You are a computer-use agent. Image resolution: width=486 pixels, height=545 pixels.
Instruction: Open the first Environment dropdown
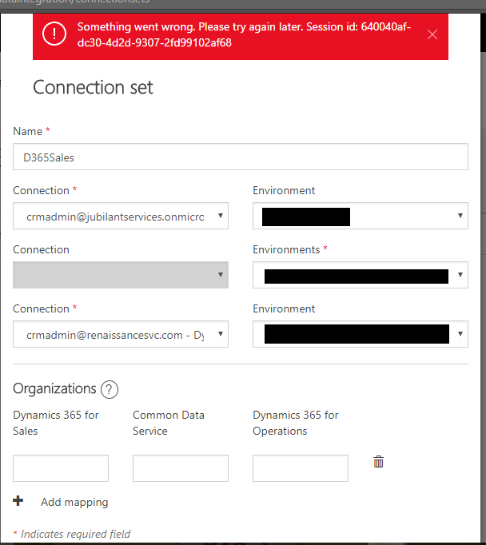click(361, 216)
